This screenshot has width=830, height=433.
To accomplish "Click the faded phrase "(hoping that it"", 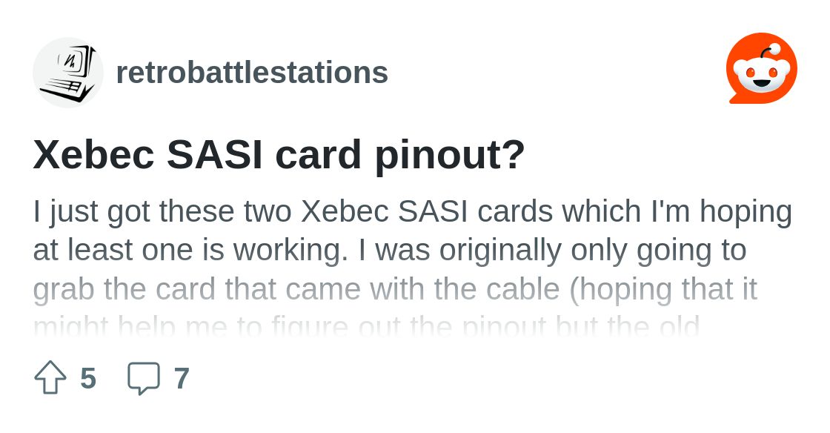I will click(663, 289).
